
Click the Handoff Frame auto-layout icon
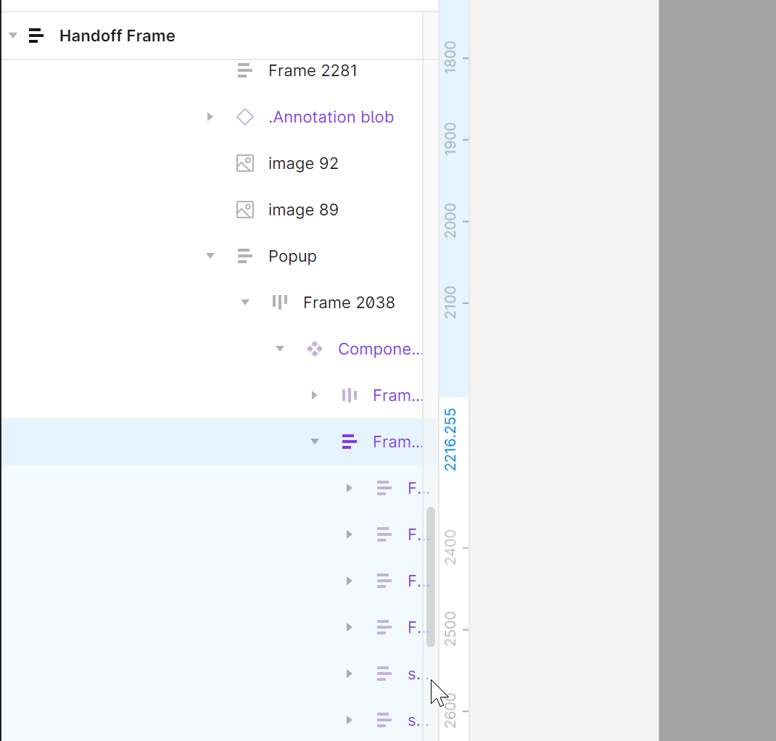pyautogui.click(x=36, y=36)
